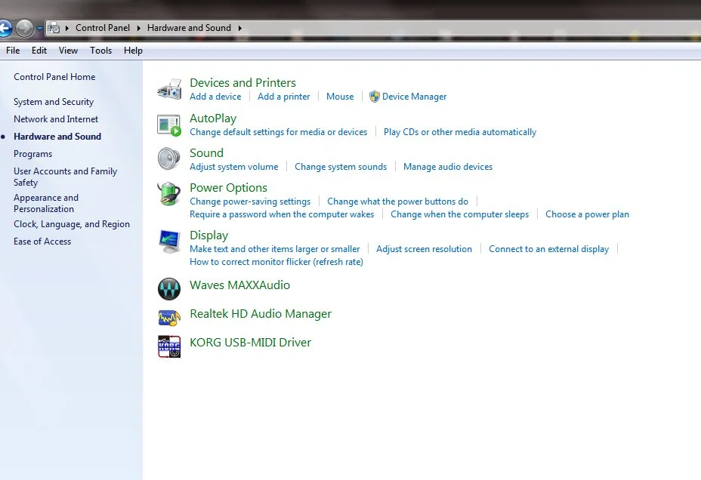Open Waves MAXXAudio link

tap(239, 285)
